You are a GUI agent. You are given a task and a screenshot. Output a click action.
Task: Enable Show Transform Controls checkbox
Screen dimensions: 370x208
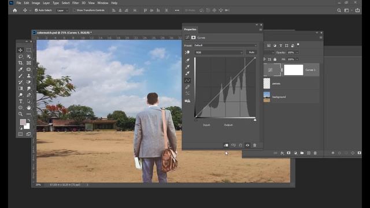click(x=75, y=10)
